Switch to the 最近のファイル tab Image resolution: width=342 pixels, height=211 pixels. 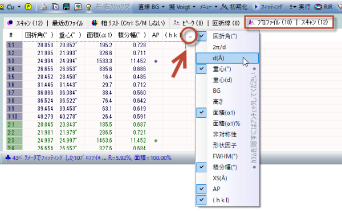pyautogui.click(x=67, y=23)
